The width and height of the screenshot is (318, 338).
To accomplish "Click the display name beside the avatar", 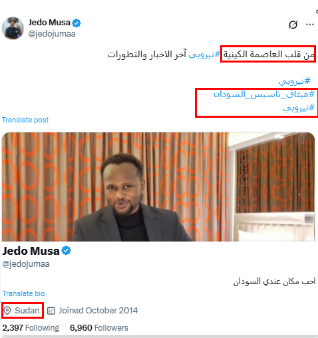I will 49,23.
